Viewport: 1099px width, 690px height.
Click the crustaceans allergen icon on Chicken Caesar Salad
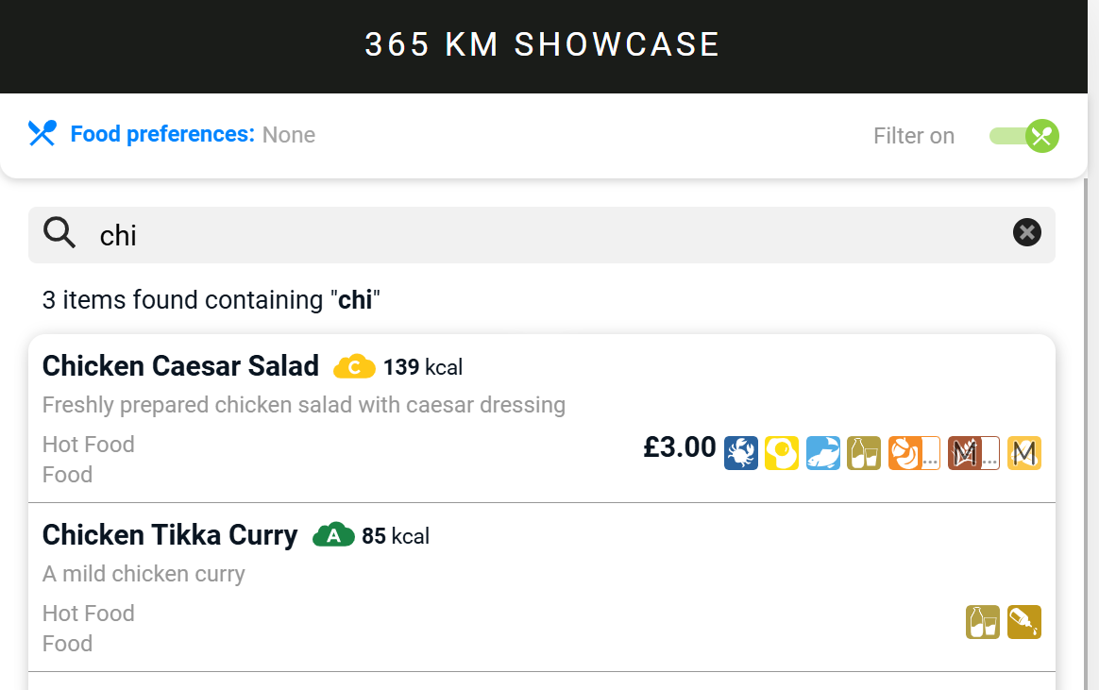[x=741, y=453]
